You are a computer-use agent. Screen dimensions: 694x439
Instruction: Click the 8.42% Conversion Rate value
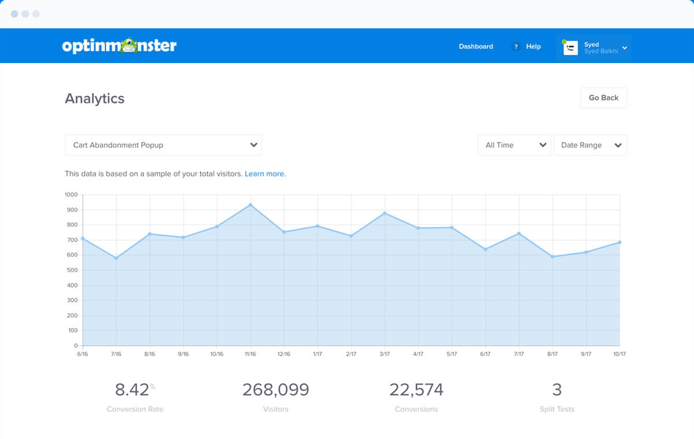[x=135, y=390]
